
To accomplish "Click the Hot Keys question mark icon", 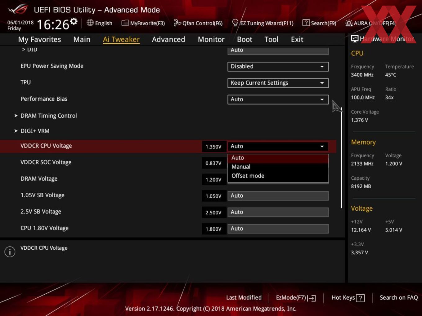I will pyautogui.click(x=360, y=298).
